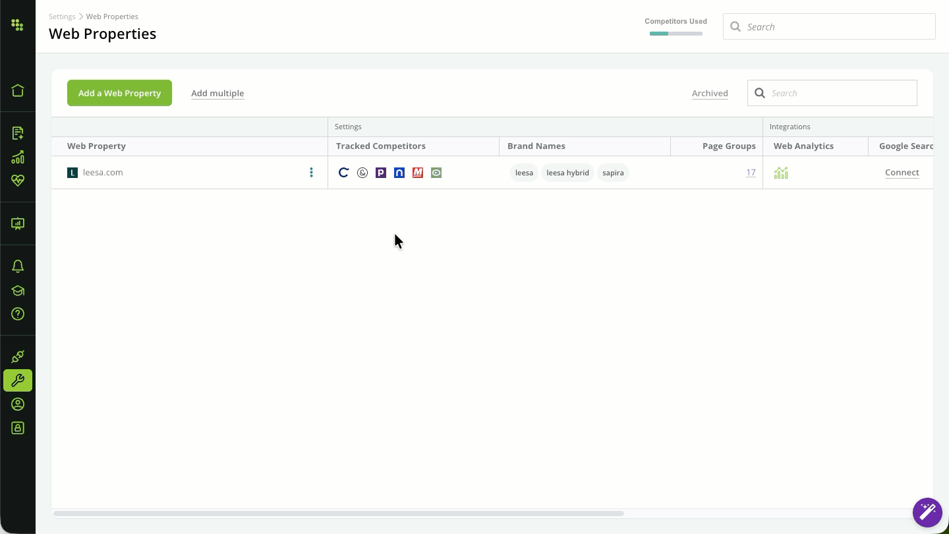The image size is (949, 534).
Task: Click the green eye competitor icon
Action: tap(436, 173)
